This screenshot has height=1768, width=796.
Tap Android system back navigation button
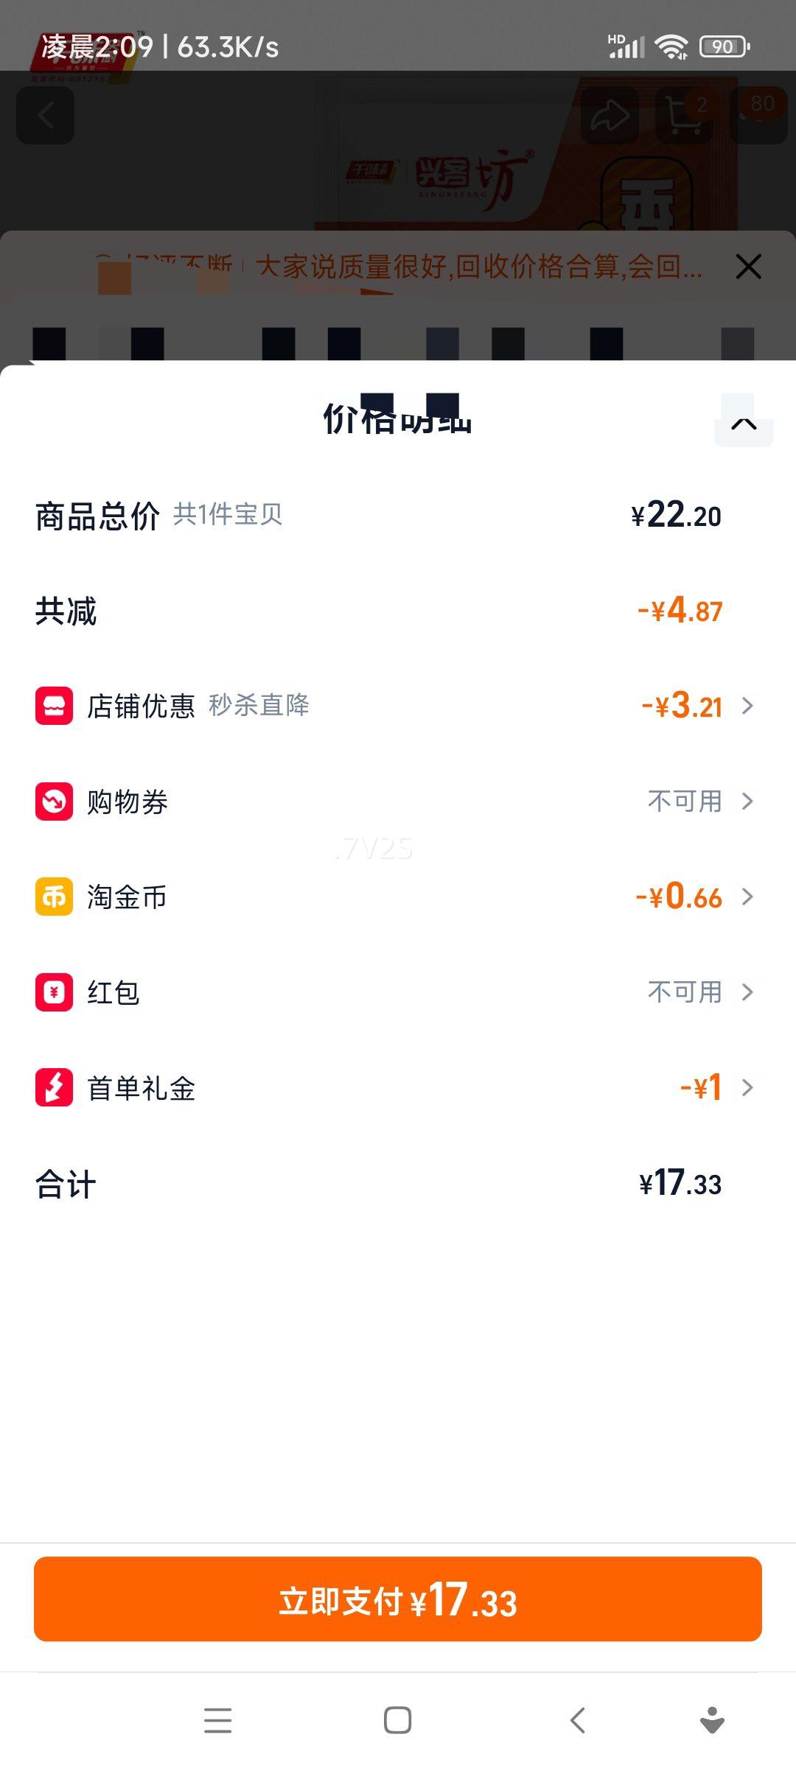tap(578, 1720)
